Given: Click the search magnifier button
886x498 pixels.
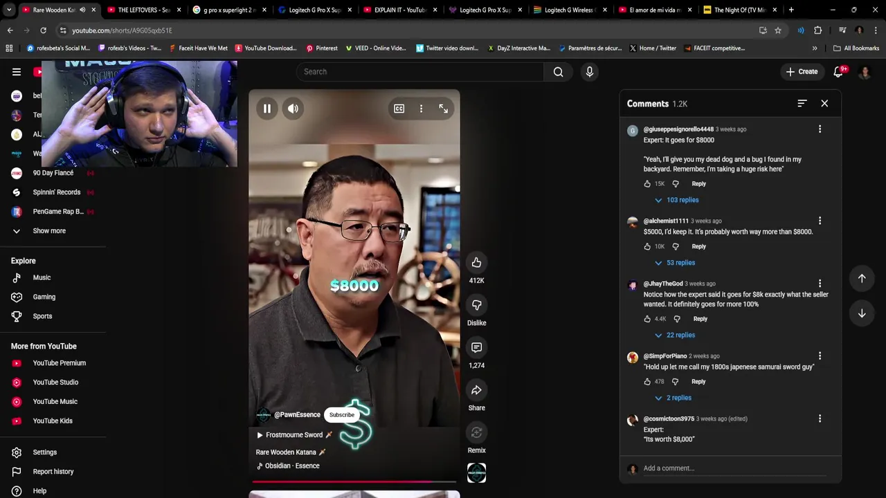Looking at the screenshot, I should click(x=558, y=72).
